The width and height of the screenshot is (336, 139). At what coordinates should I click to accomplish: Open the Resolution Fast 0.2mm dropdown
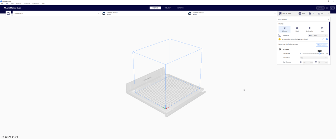tap(318, 35)
